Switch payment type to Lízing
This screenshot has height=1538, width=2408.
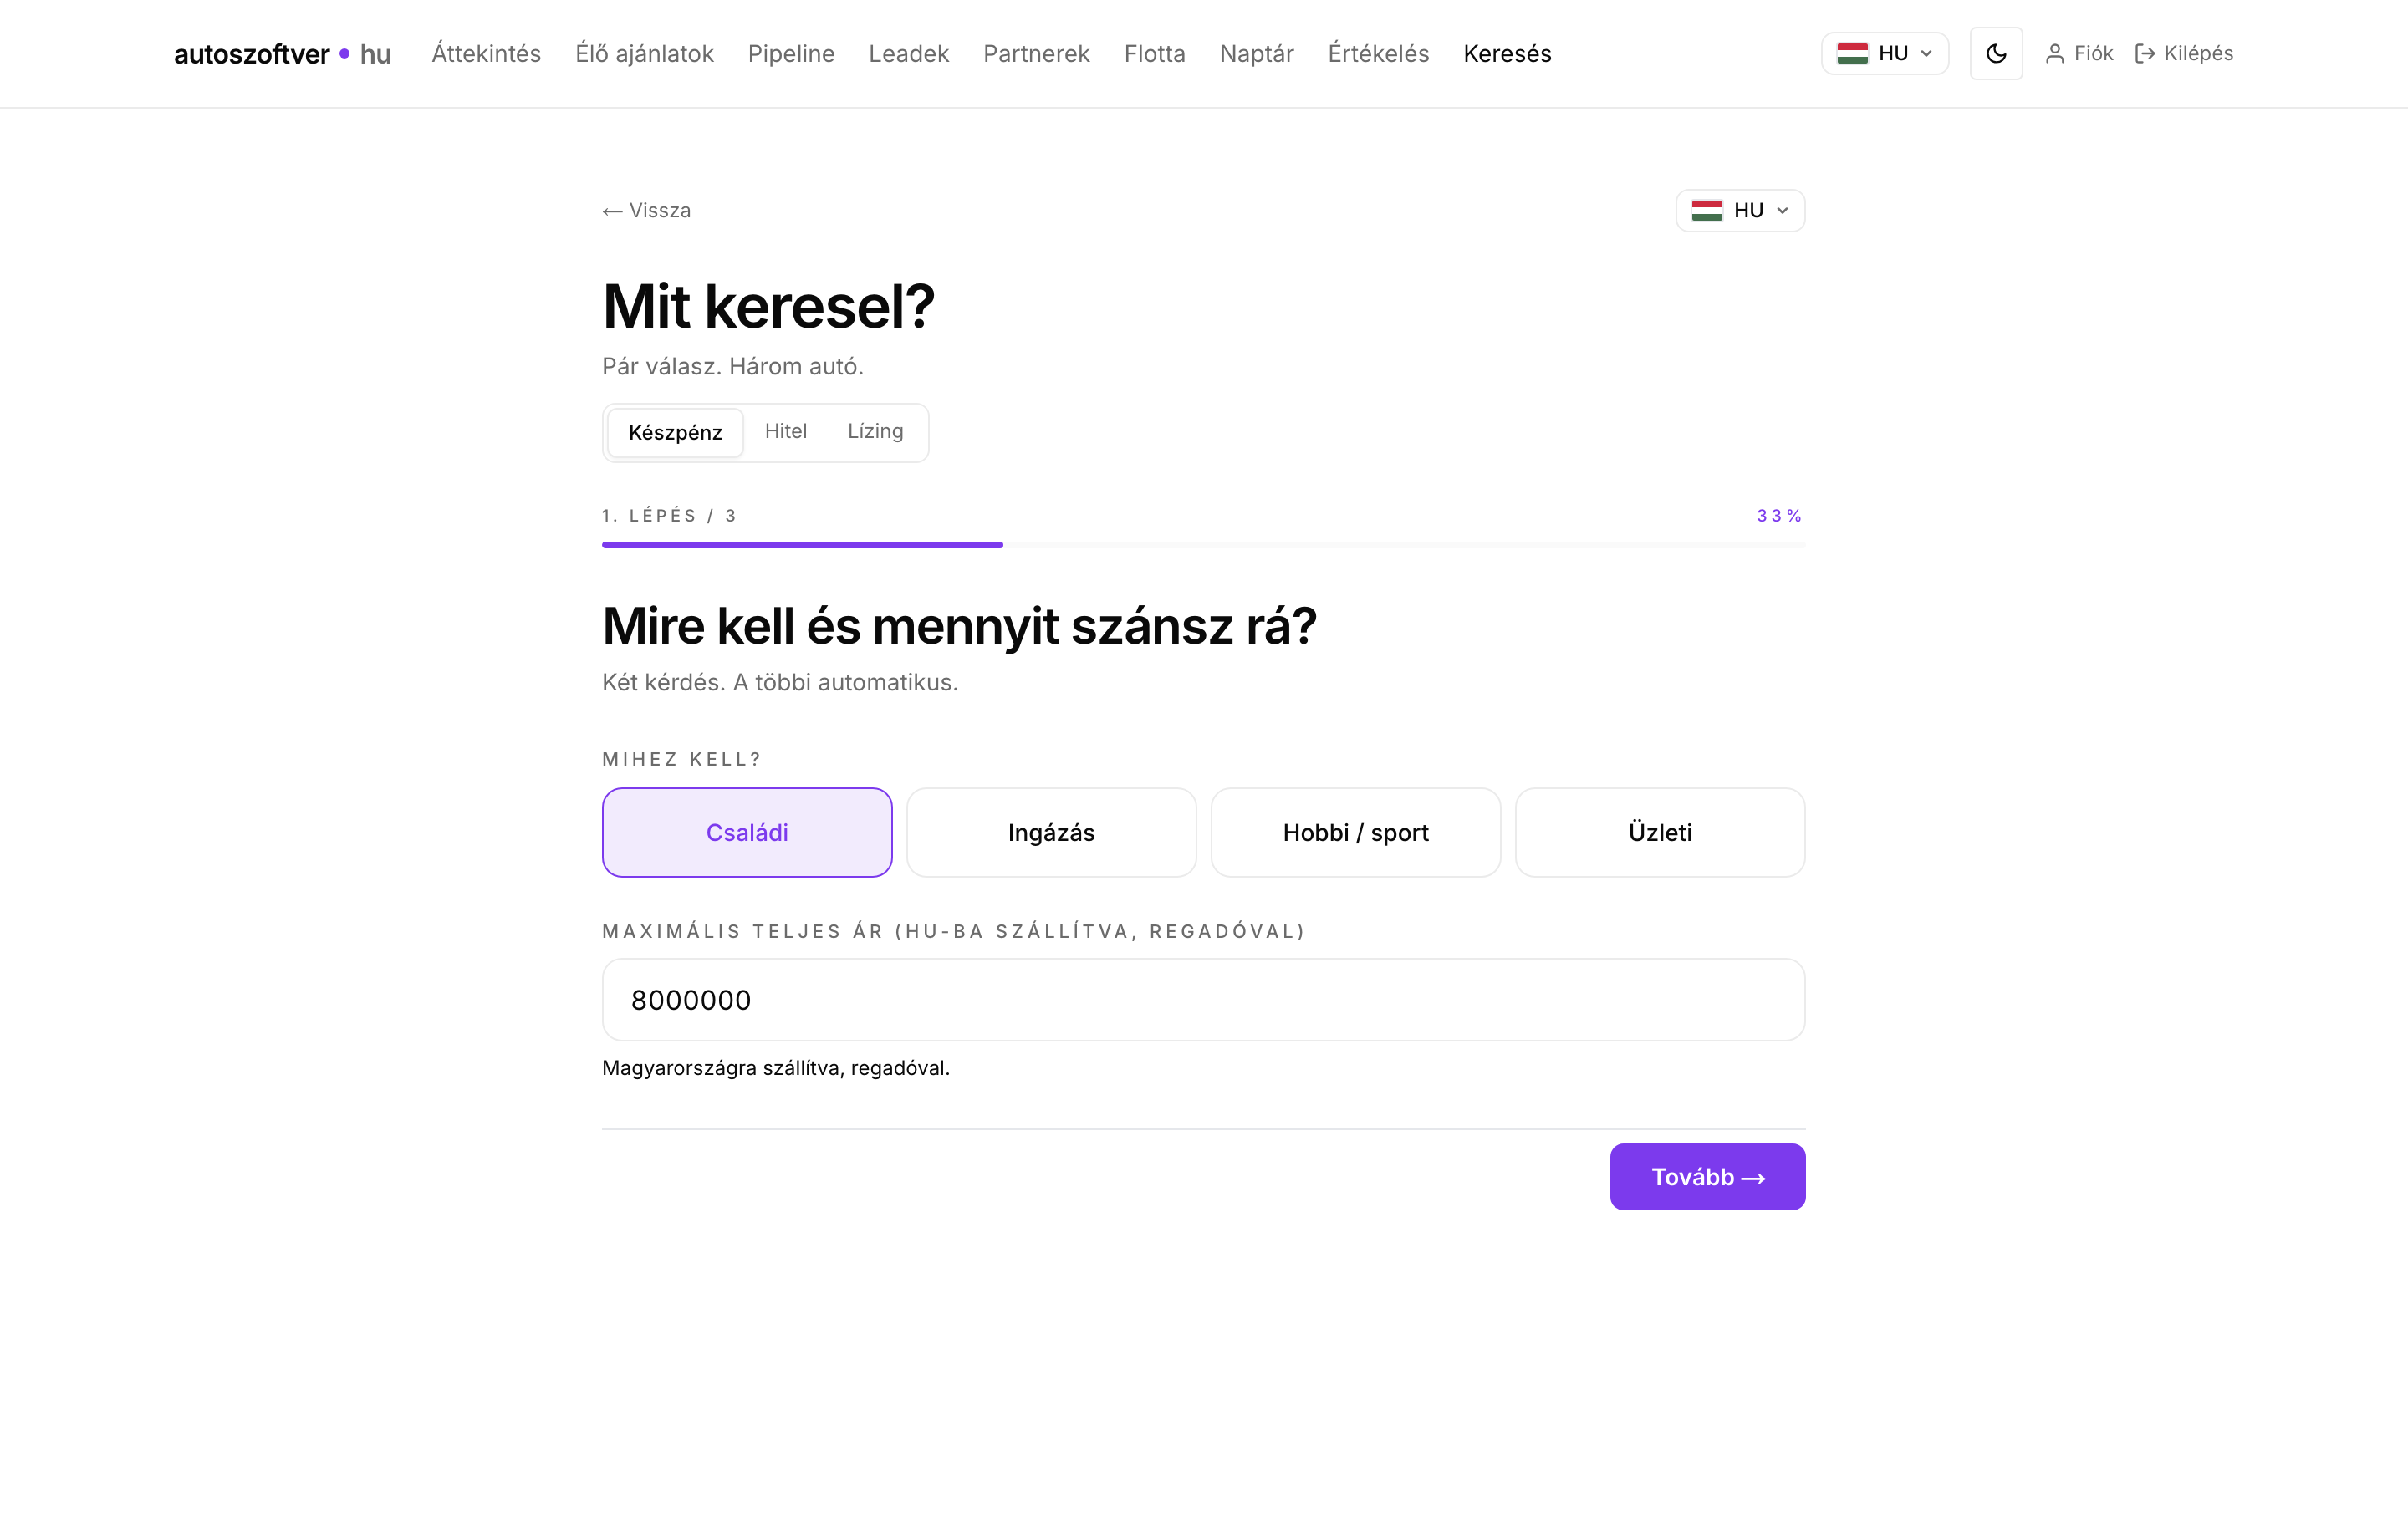[x=875, y=431]
